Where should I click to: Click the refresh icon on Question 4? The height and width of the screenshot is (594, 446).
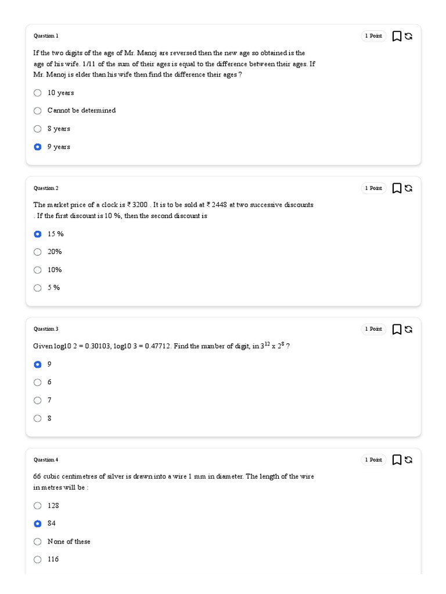[408, 460]
